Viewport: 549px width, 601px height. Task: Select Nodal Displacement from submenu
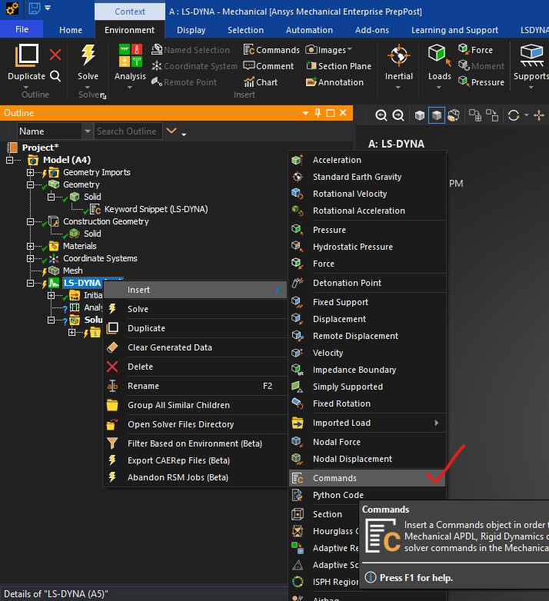(367, 459)
